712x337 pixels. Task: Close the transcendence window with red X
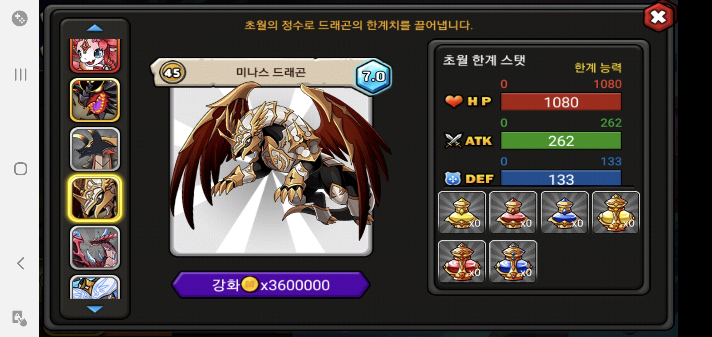658,17
